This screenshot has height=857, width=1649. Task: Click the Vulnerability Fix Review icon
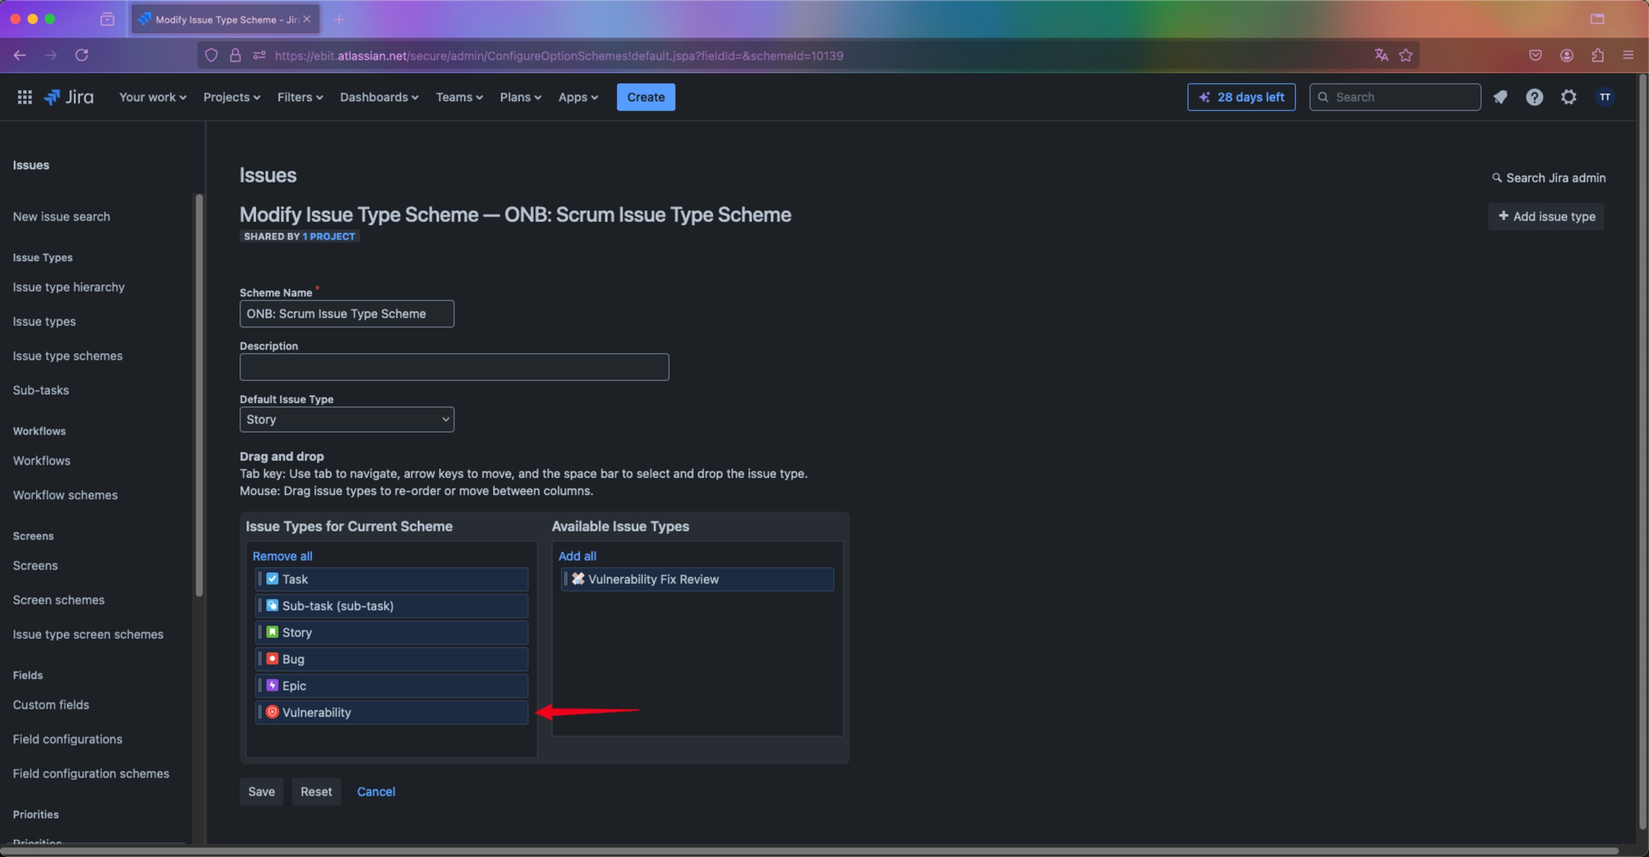click(x=578, y=578)
